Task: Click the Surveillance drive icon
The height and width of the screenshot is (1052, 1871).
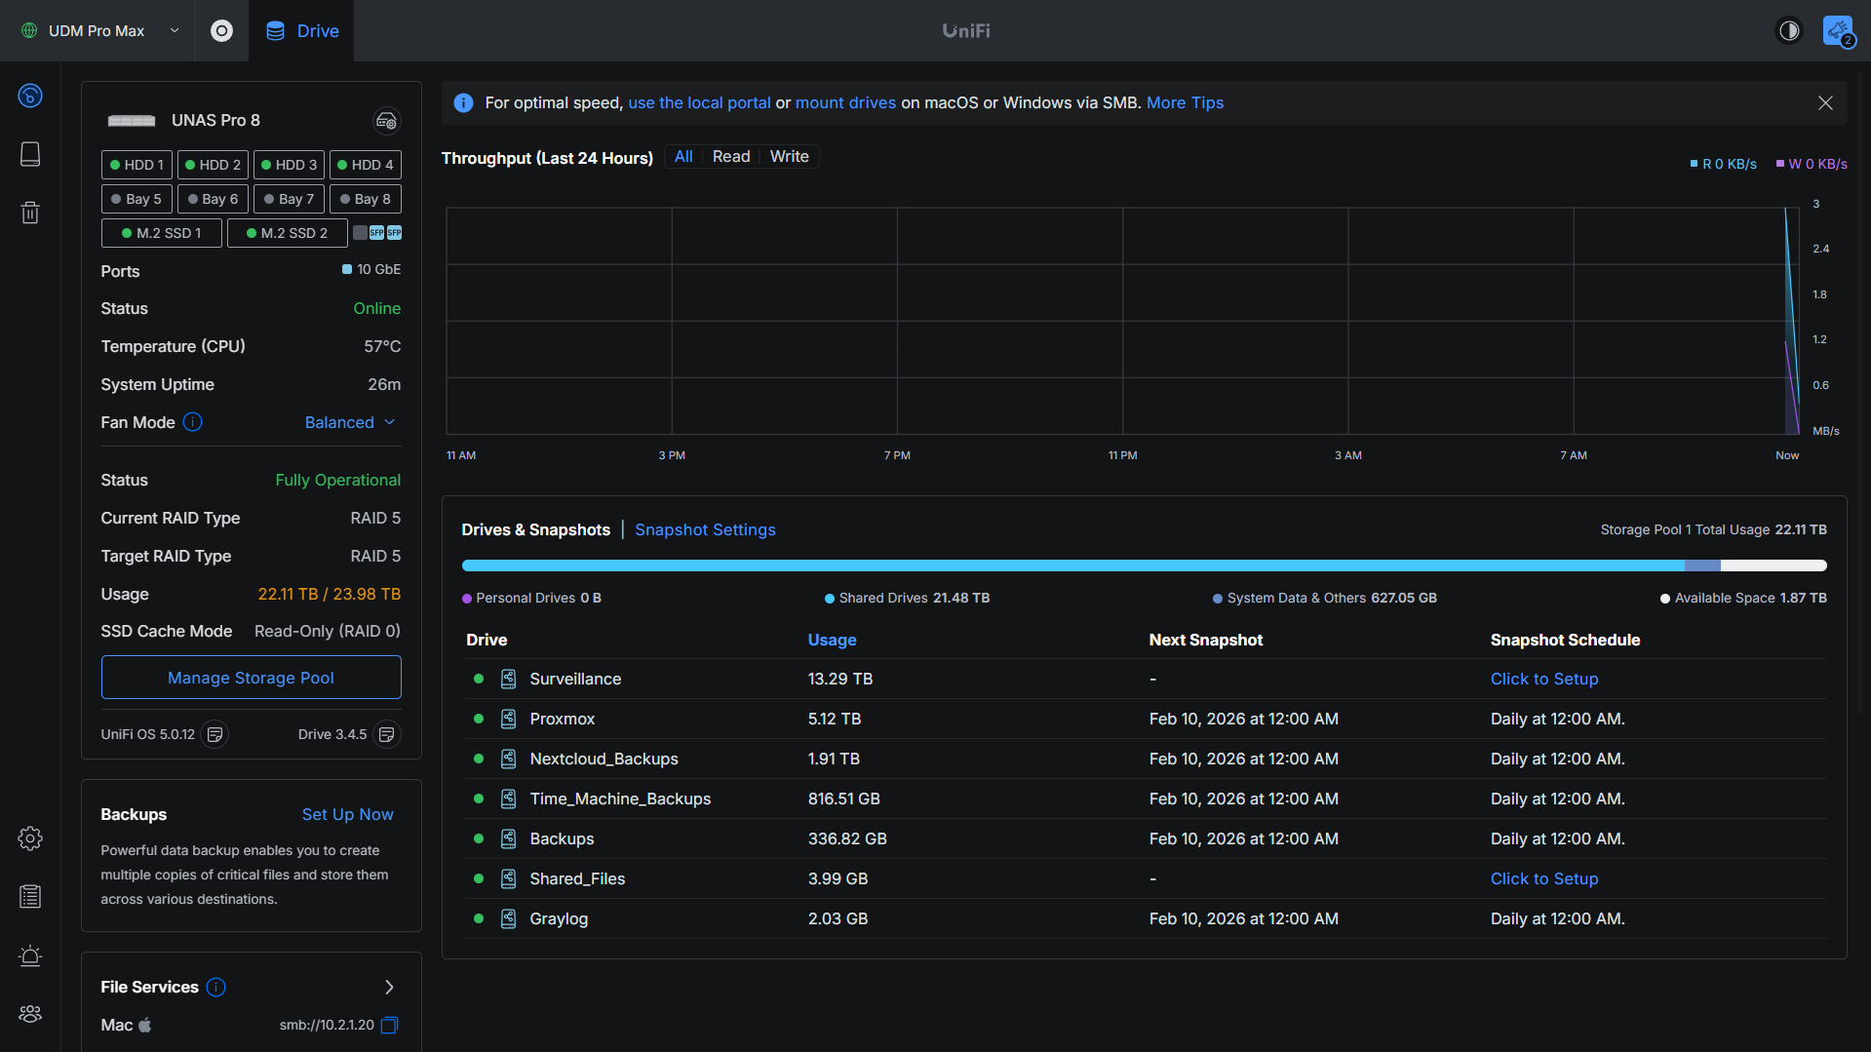Action: (508, 680)
